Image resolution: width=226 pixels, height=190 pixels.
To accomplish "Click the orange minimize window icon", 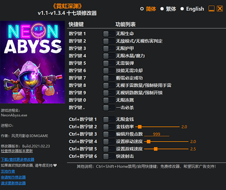I will (x=211, y=9).
